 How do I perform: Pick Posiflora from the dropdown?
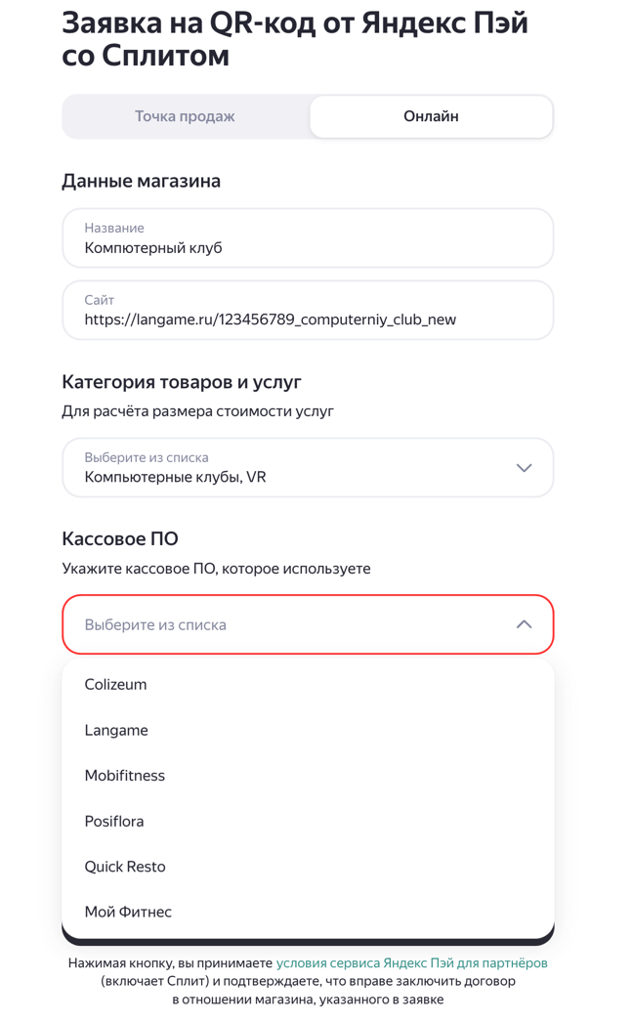(x=114, y=822)
